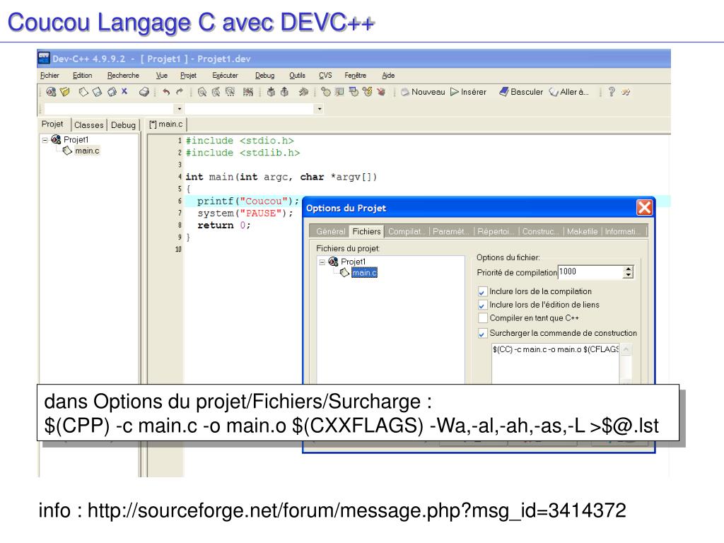The width and height of the screenshot is (724, 543).
Task: Open the Makefile tab in Options dialog
Action: coord(583,232)
